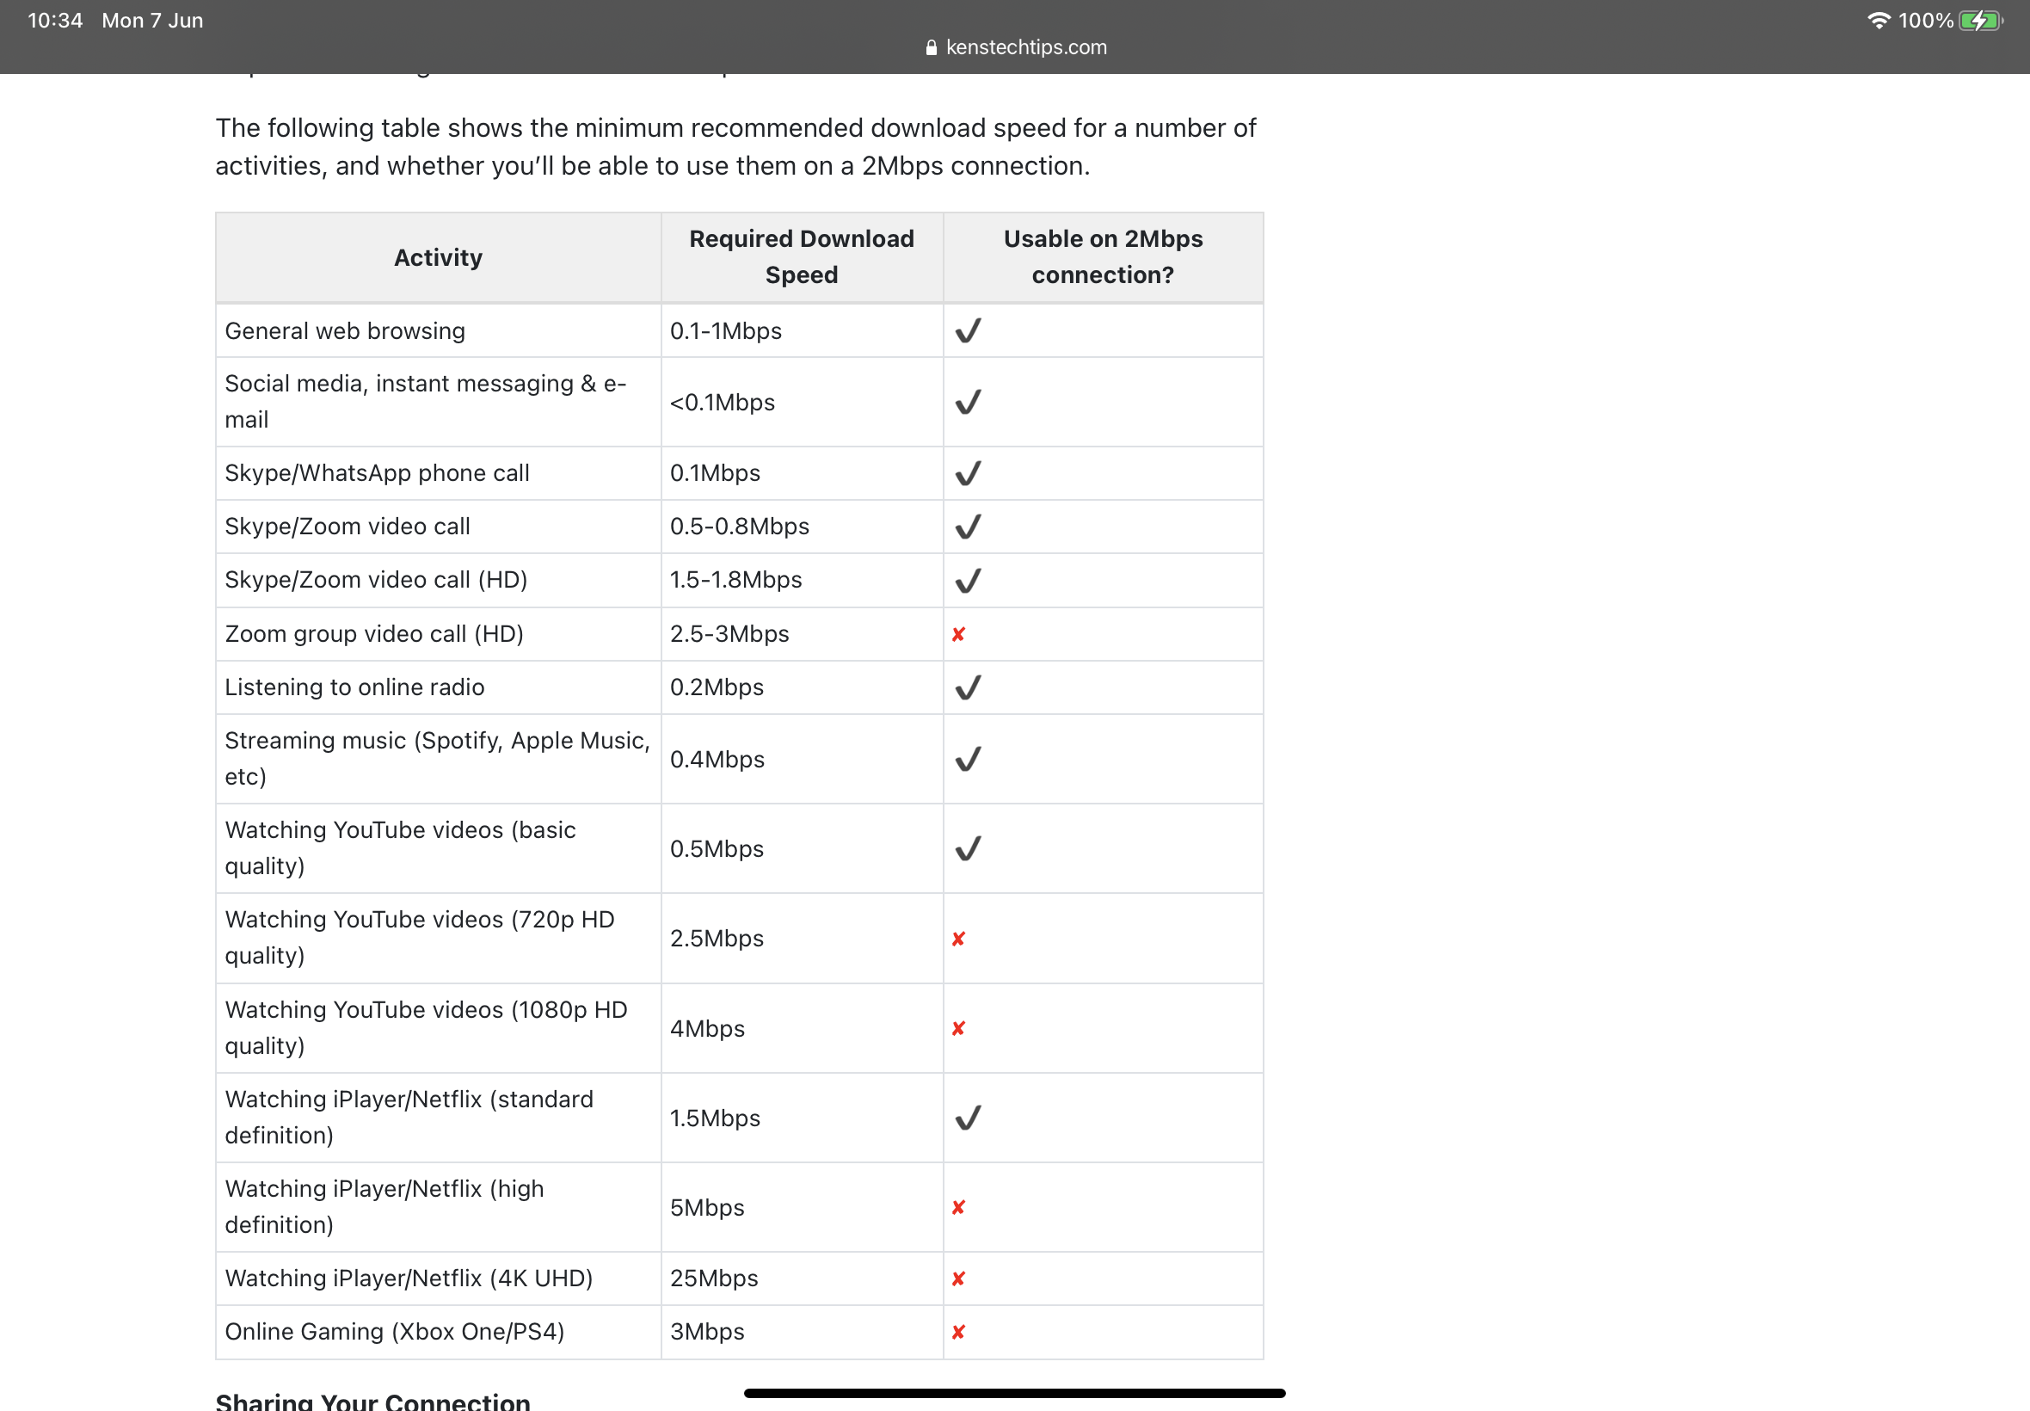Tap the 25Mbps speed cell
The width and height of the screenshot is (2030, 1411).
[802, 1279]
